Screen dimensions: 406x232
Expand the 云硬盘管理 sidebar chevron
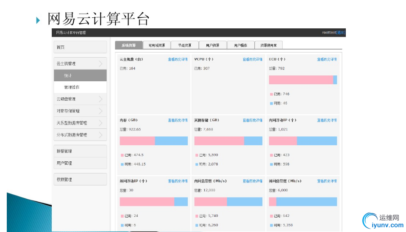point(101,99)
